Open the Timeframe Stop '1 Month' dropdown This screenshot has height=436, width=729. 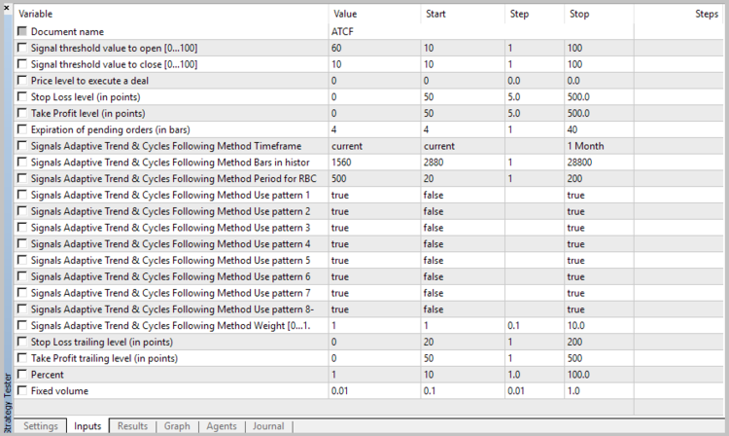(600, 146)
